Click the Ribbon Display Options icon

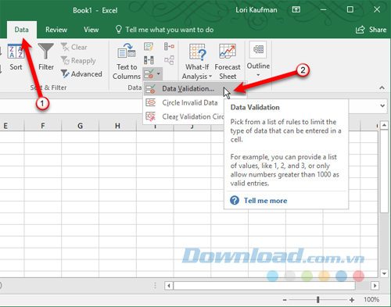[x=296, y=10]
